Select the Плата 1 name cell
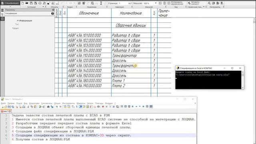Screen dimensions: 256x144 tap(131, 81)
